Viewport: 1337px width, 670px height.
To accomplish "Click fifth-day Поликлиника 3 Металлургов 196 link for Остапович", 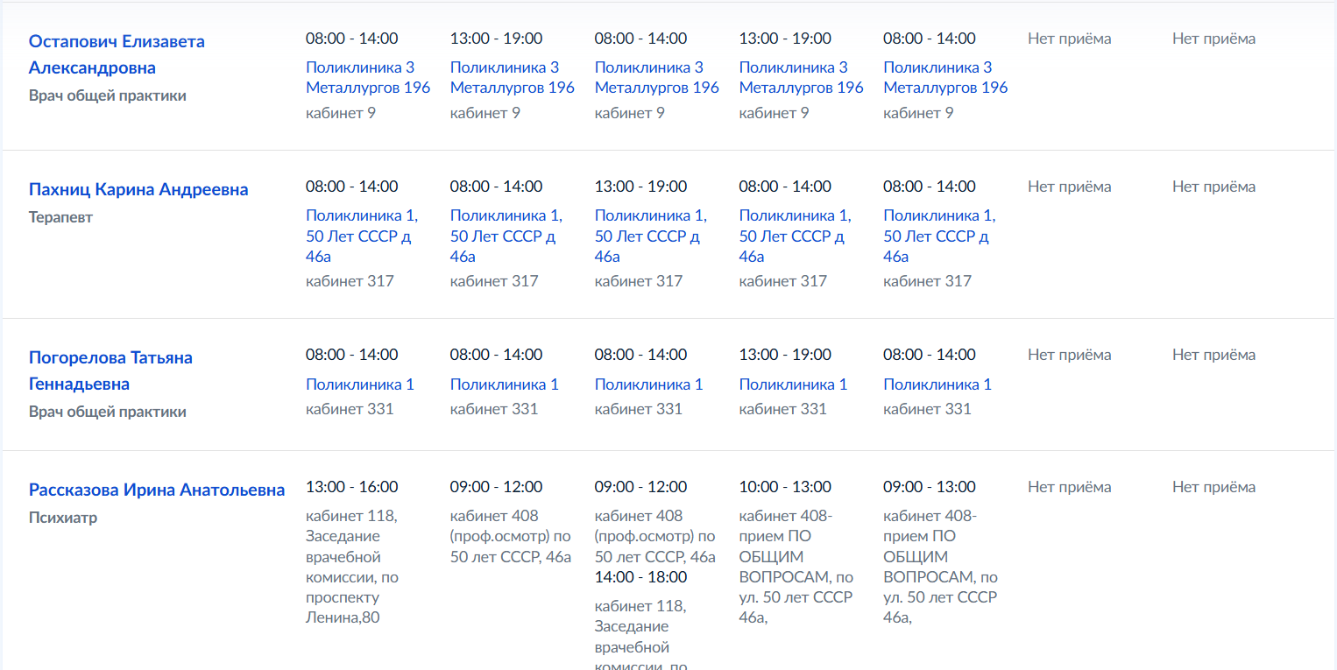I will pos(946,77).
